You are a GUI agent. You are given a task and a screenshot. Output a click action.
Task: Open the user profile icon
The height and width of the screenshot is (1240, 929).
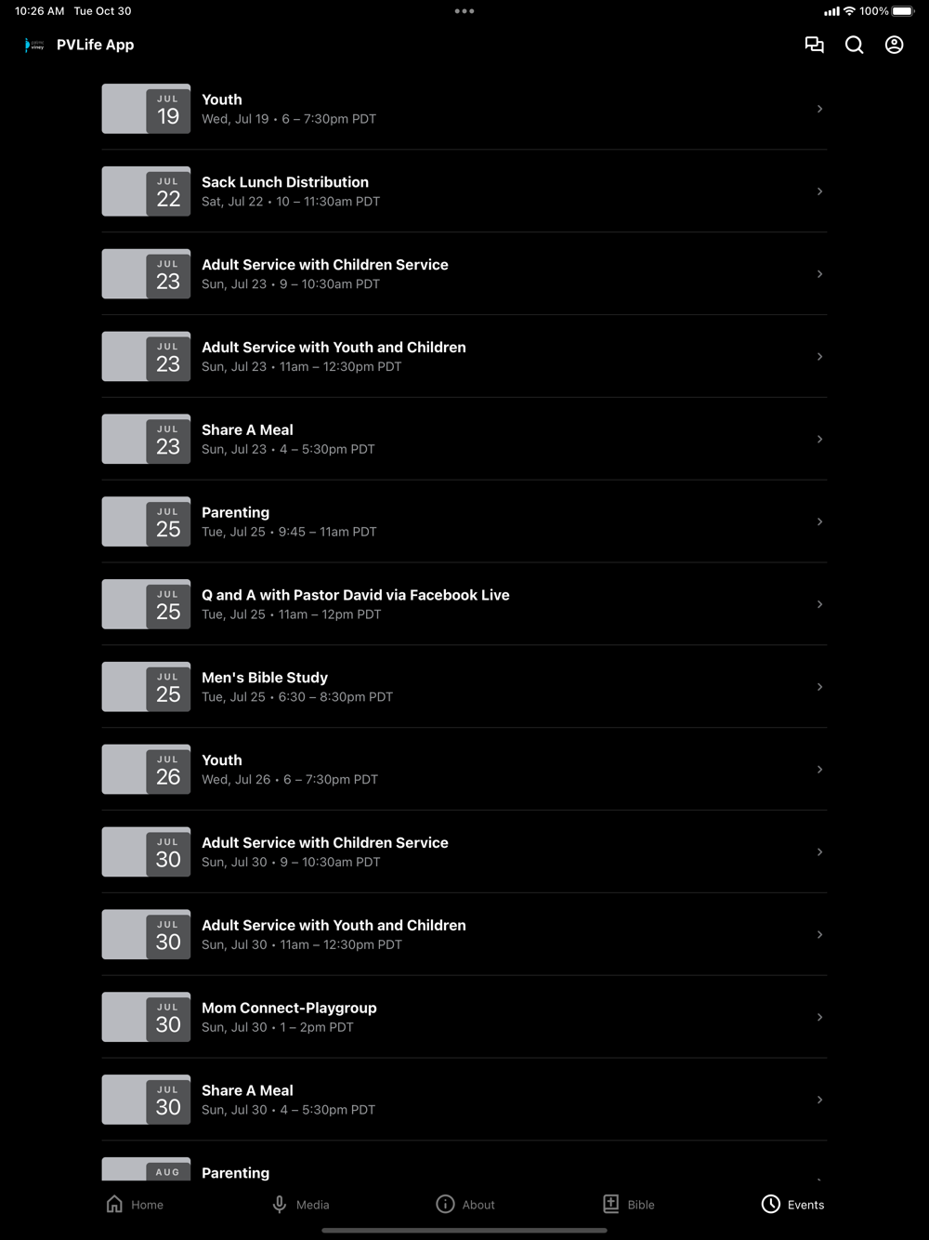click(894, 45)
